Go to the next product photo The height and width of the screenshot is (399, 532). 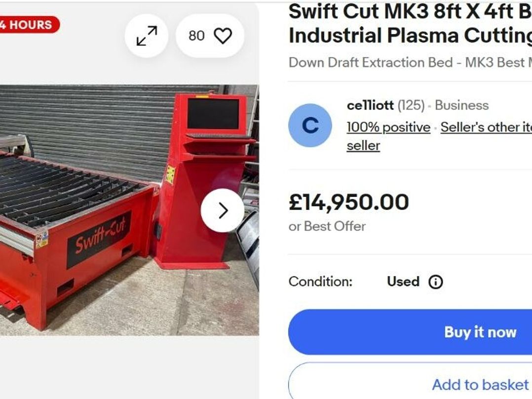223,210
